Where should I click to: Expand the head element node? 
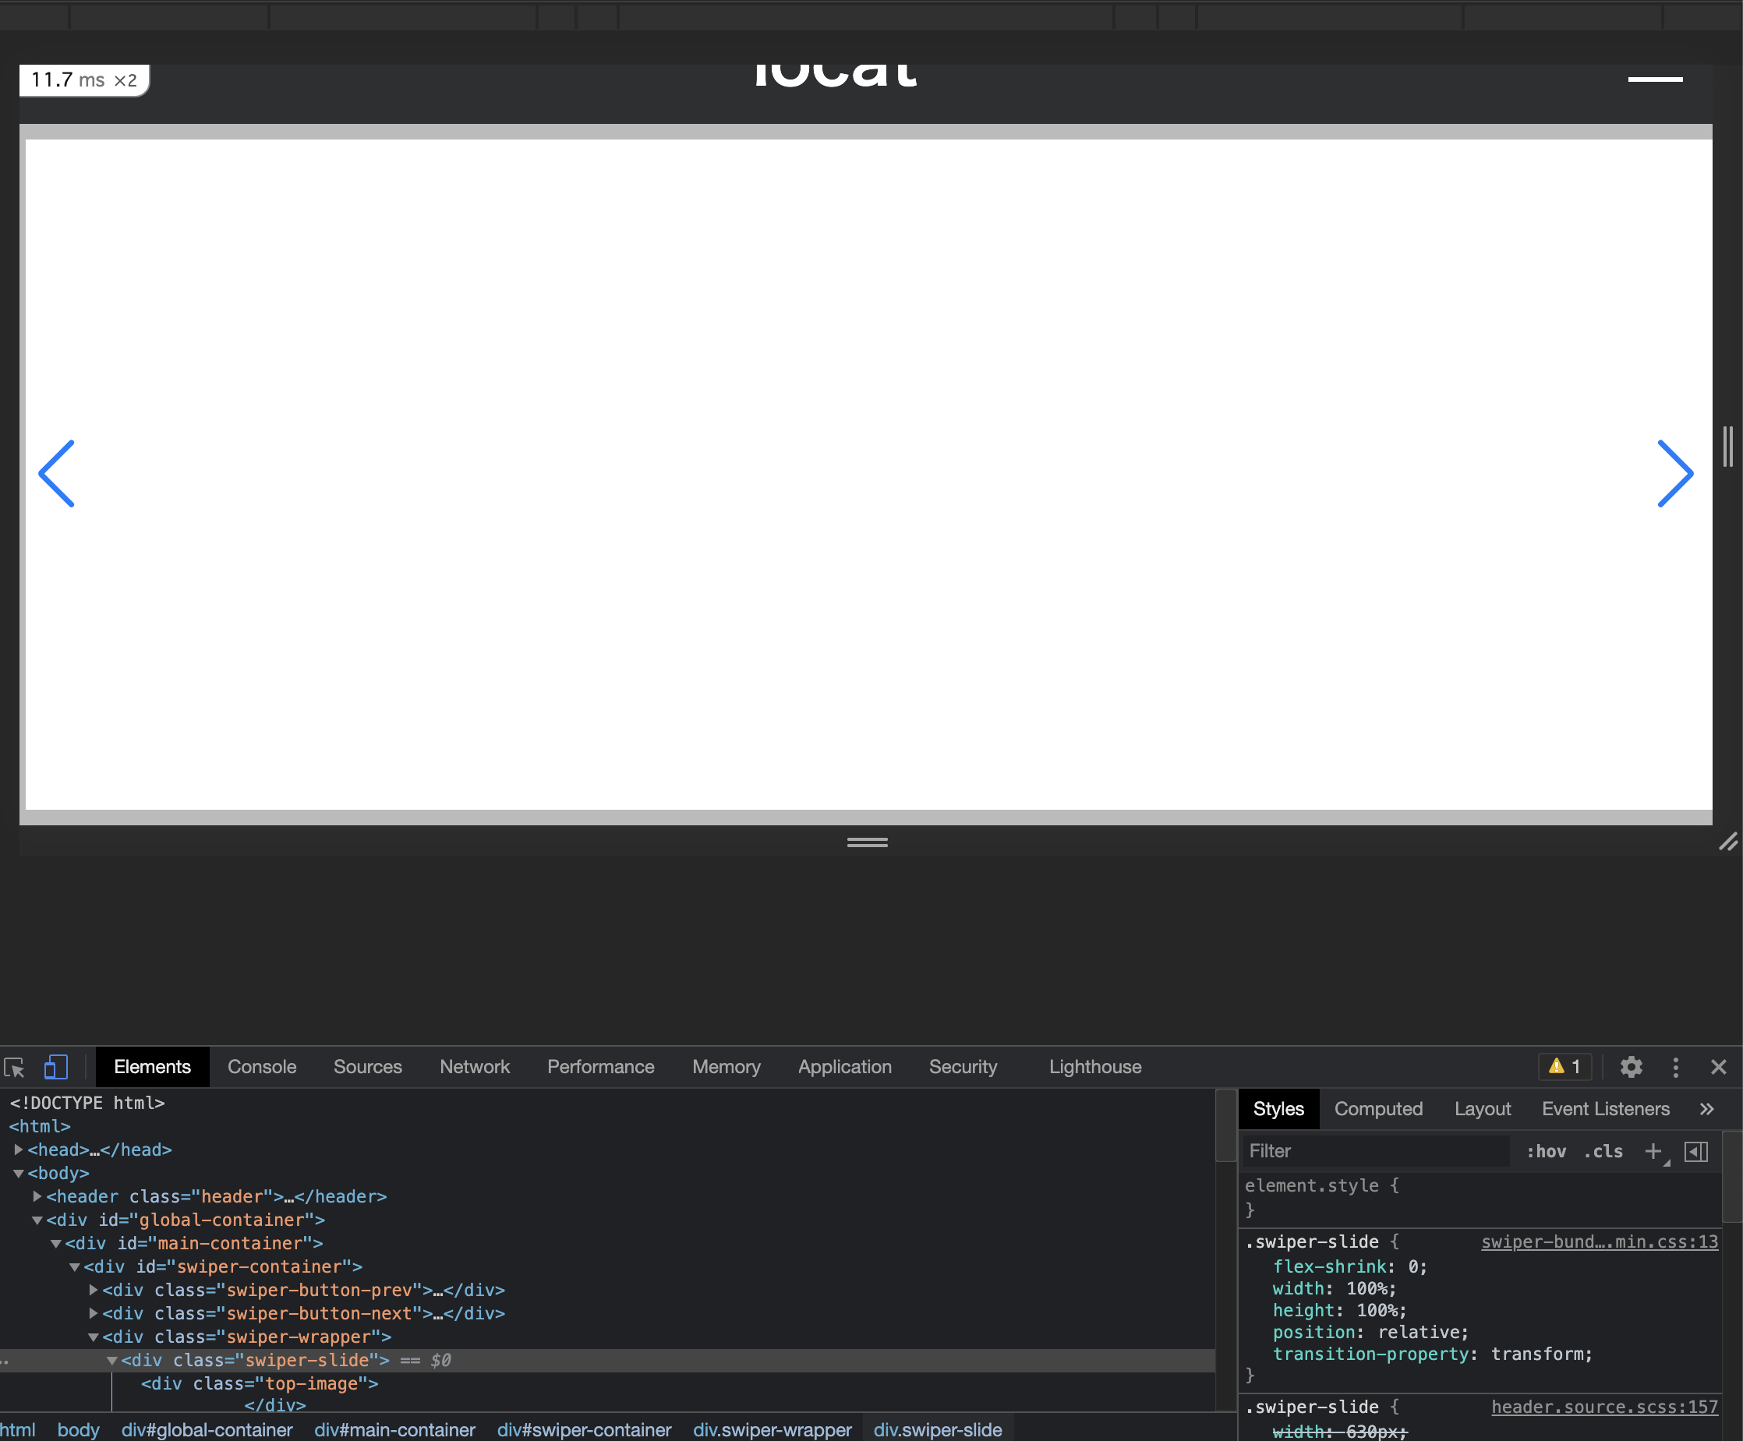click(18, 1150)
